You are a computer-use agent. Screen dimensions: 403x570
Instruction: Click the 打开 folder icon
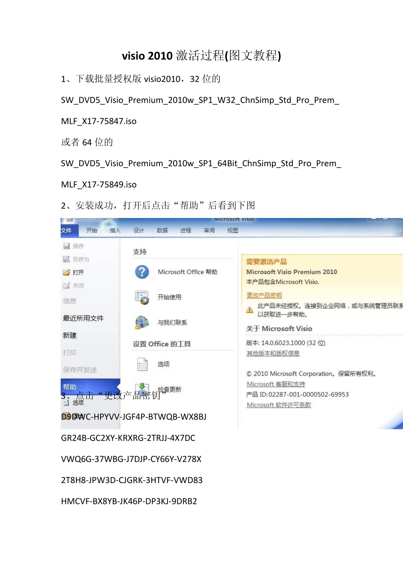point(67,272)
